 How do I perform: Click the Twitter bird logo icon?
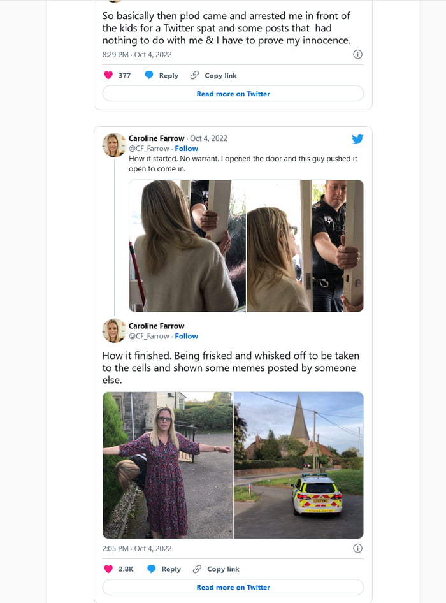click(357, 139)
